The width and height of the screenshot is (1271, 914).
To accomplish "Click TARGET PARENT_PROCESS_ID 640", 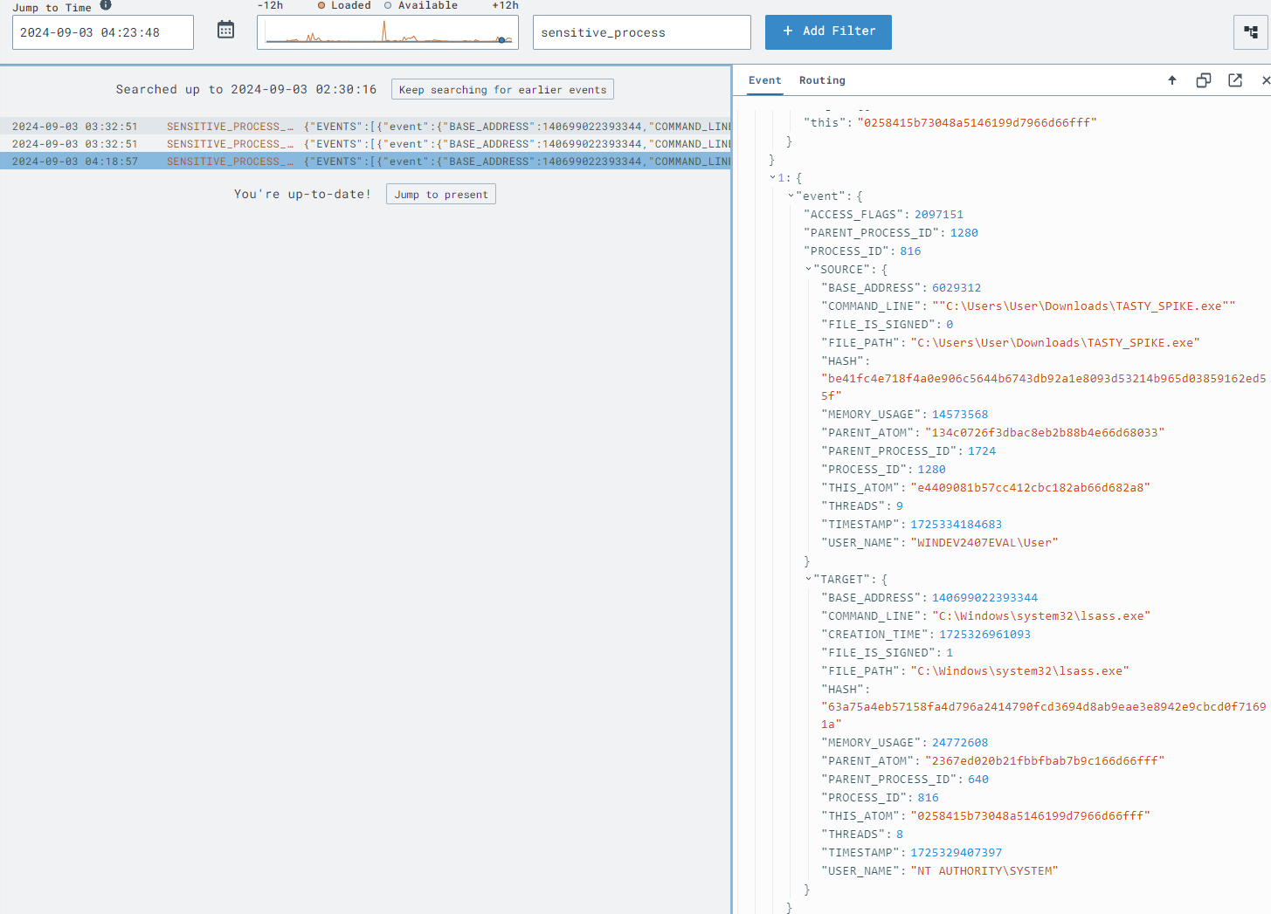I will 978,780.
